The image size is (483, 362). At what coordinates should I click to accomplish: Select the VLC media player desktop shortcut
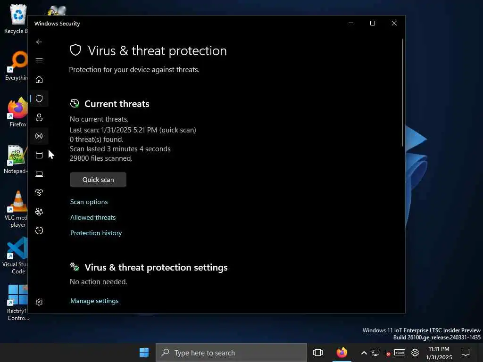click(17, 209)
